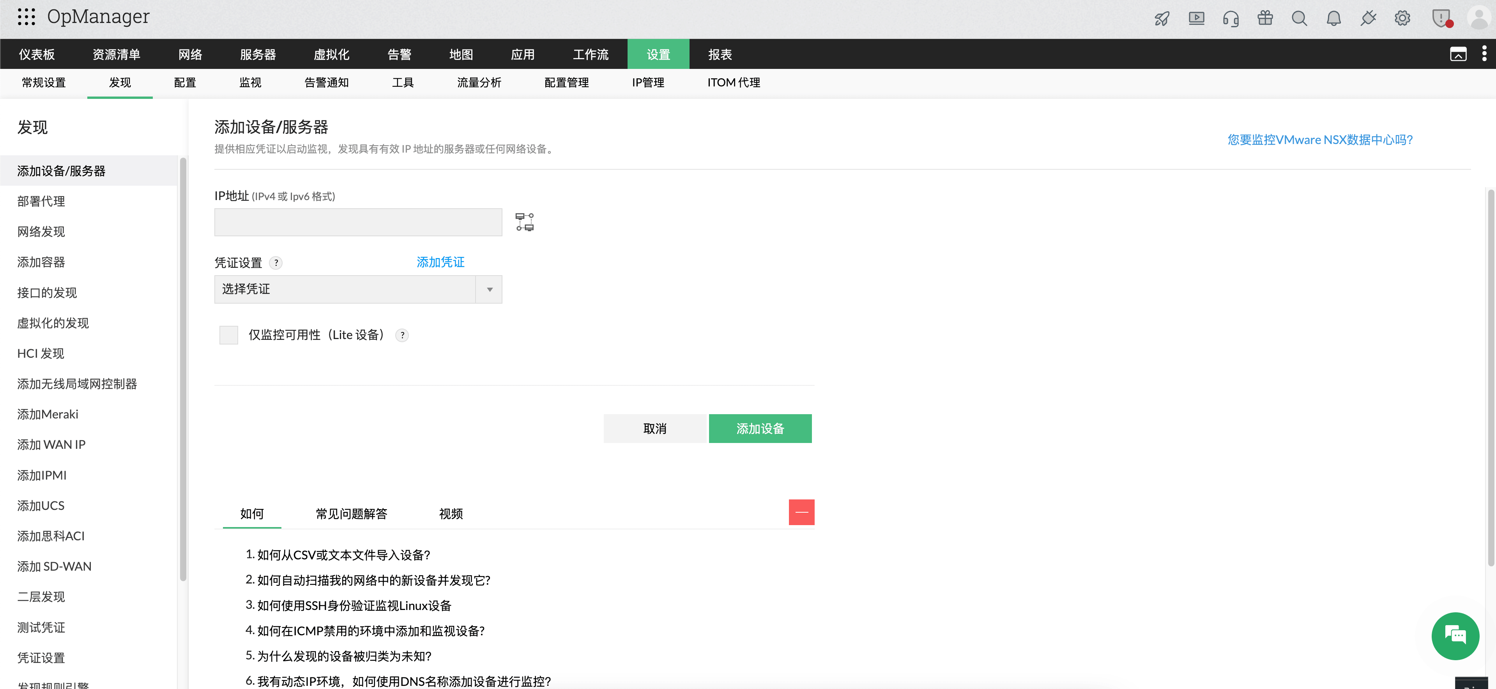
Task: Select the 虚拟化 menu
Action: point(332,54)
